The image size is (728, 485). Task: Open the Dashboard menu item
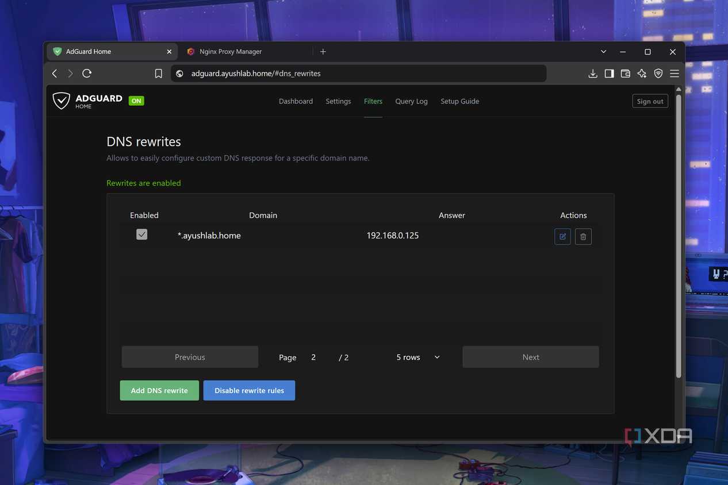click(x=296, y=101)
